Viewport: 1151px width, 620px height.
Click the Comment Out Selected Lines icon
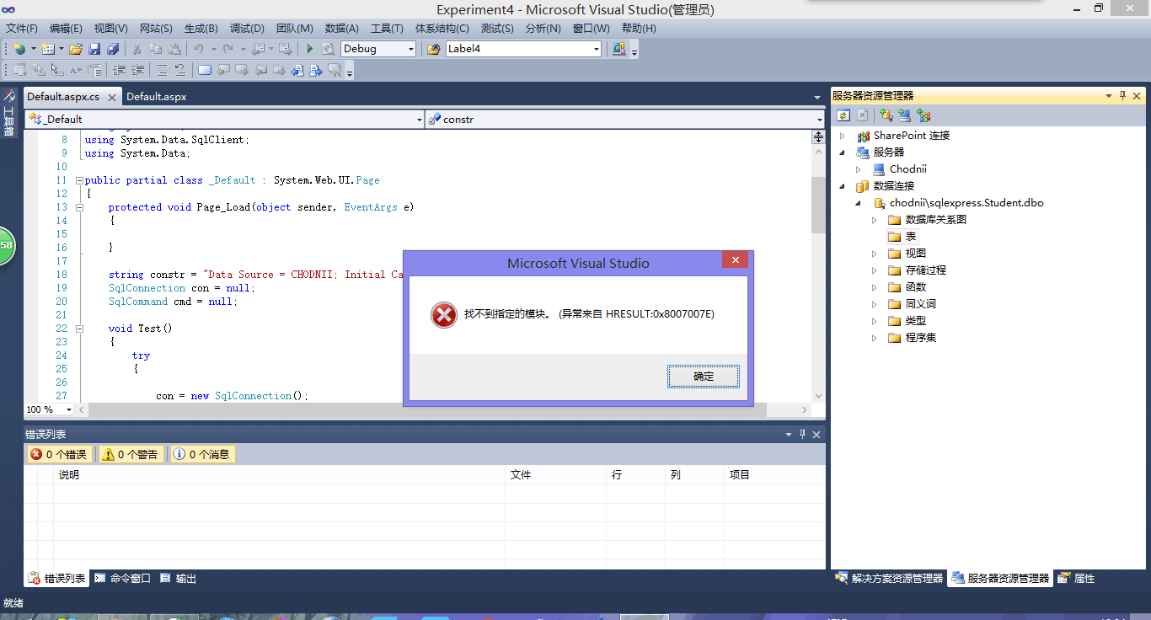point(161,71)
